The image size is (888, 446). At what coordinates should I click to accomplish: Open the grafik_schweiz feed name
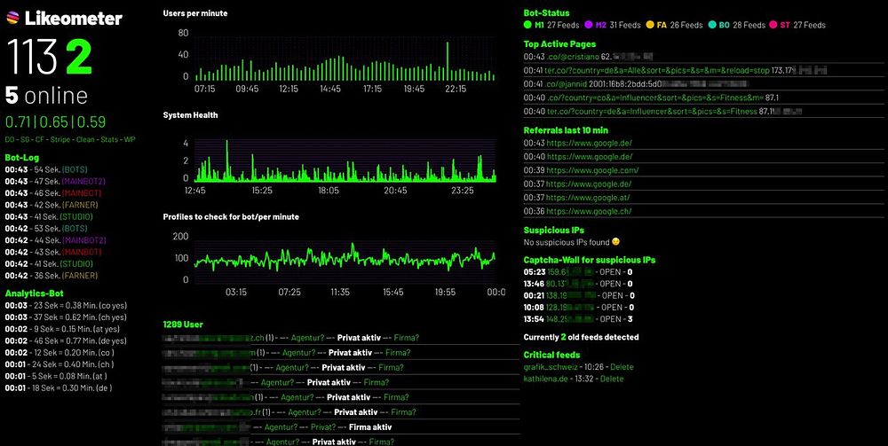(551, 367)
